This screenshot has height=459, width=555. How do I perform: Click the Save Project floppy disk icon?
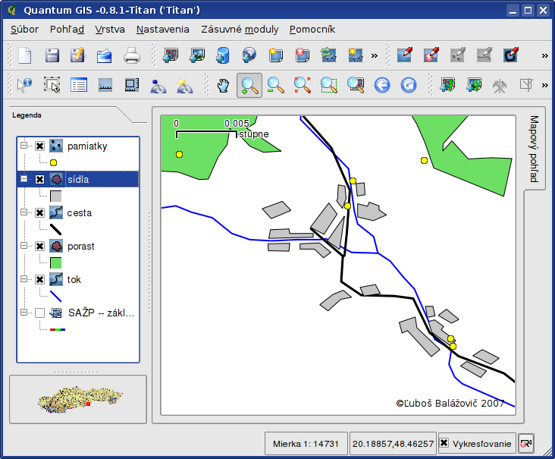tap(52, 55)
